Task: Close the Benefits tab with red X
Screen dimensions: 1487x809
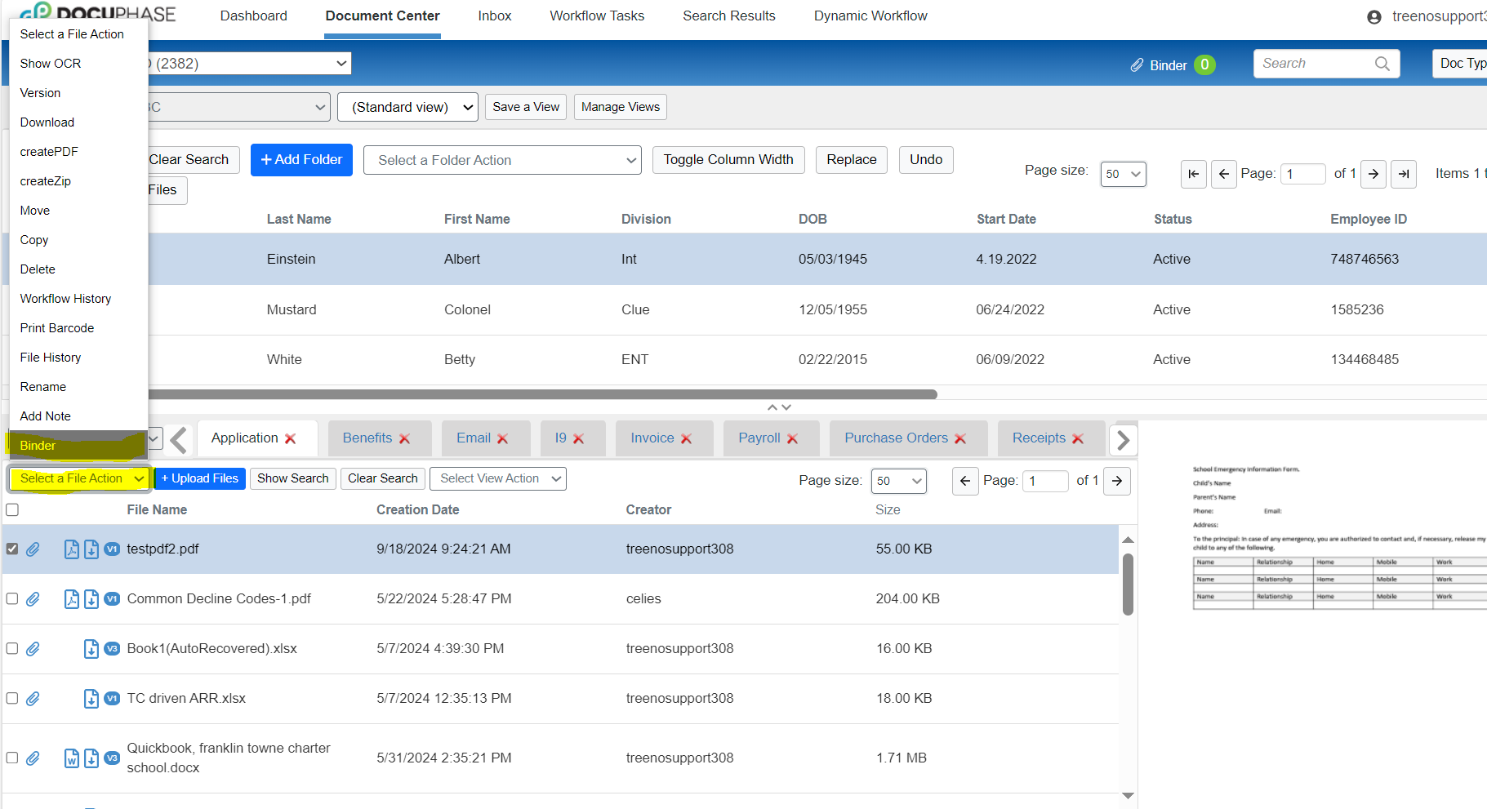Action: 405,439
